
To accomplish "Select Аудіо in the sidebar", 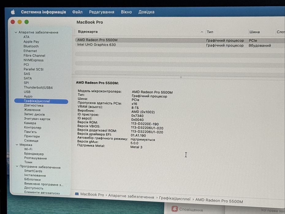I will point(28,96).
